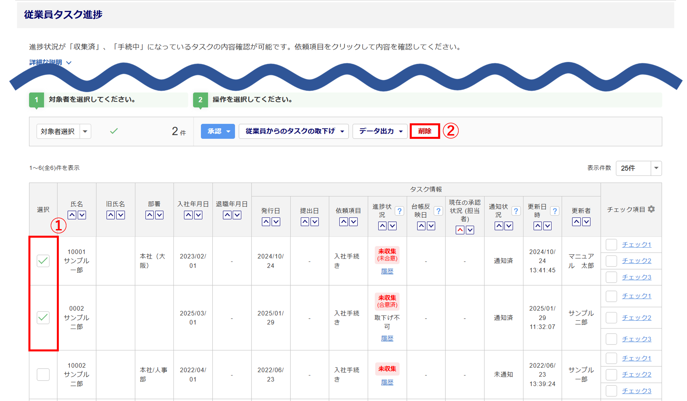
Task: Open the 表示件数 25件 dropdown
Action: pos(638,168)
